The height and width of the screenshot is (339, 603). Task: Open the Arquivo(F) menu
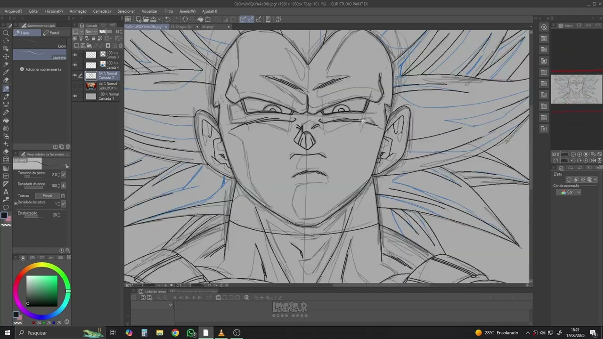pyautogui.click(x=13, y=11)
